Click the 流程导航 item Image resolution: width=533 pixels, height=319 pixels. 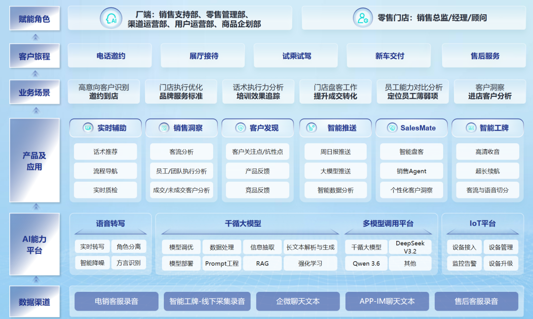pos(106,171)
